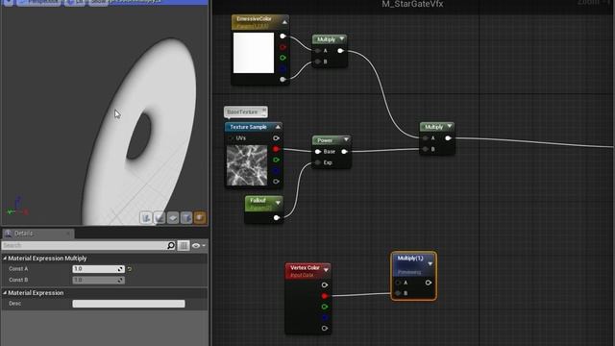Click EmissiveColor red channel output pin

pos(283,47)
